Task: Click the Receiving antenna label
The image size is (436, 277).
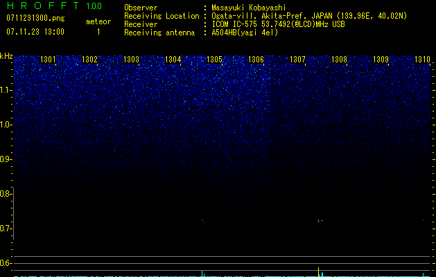Action: point(159,33)
